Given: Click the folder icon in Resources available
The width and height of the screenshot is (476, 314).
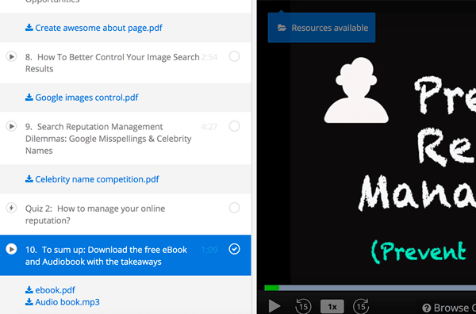Looking at the screenshot, I should click(282, 28).
